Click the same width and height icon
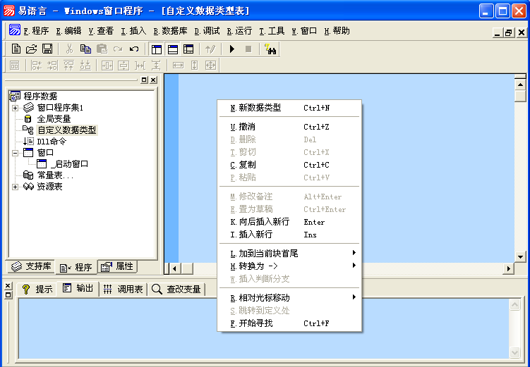The width and height of the screenshot is (530, 367). point(210,65)
